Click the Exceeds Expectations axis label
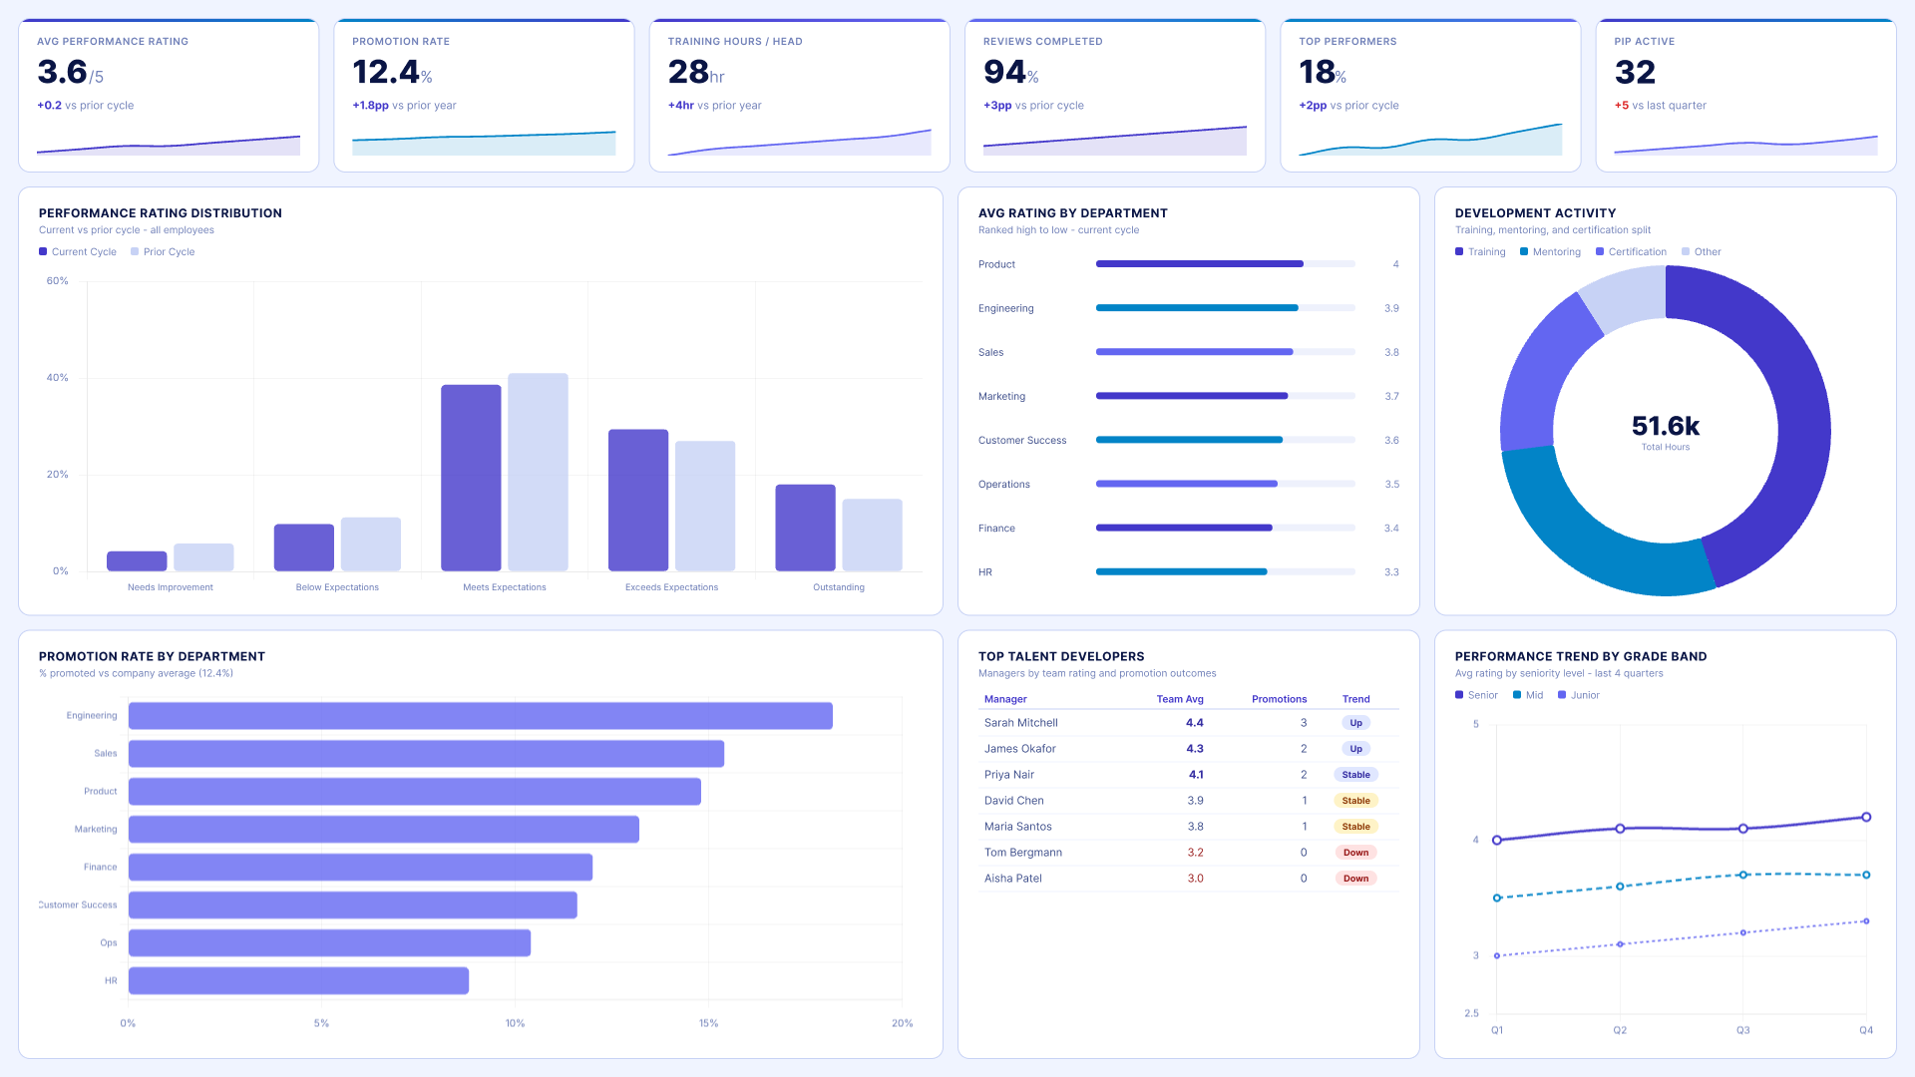Image resolution: width=1915 pixels, height=1077 pixels. pos(671,587)
